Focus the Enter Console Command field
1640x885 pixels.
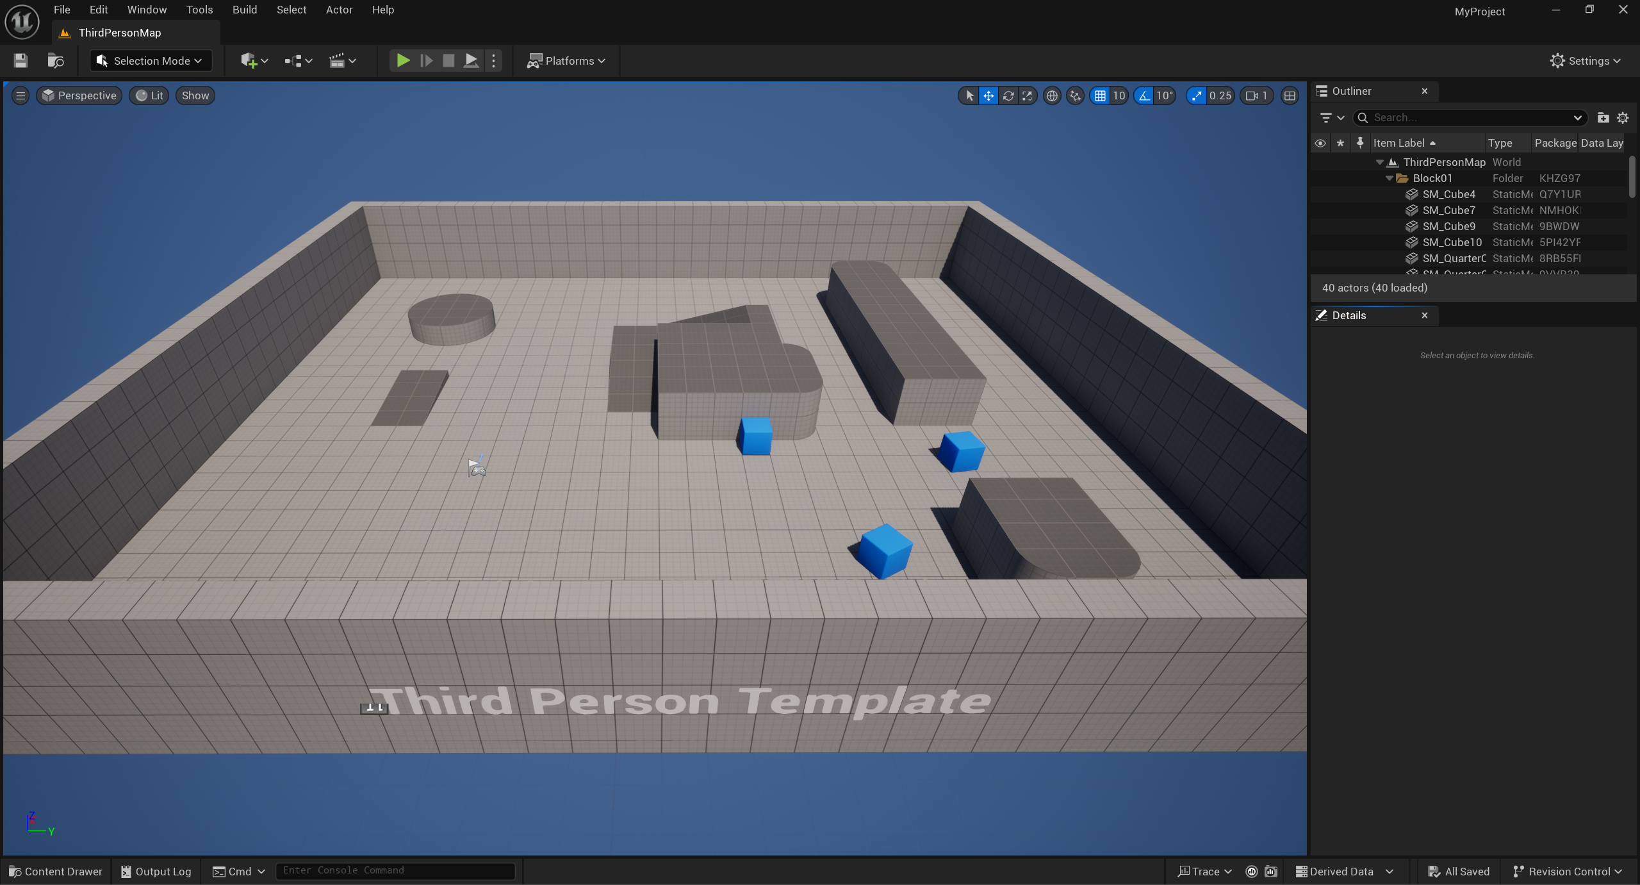tap(395, 871)
